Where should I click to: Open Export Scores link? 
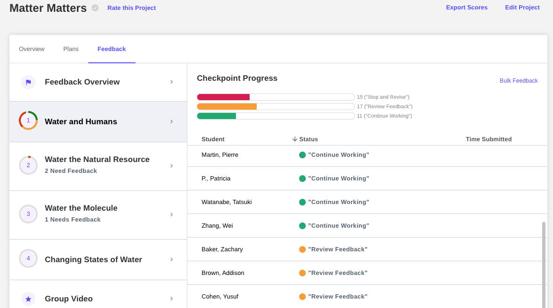tap(467, 8)
